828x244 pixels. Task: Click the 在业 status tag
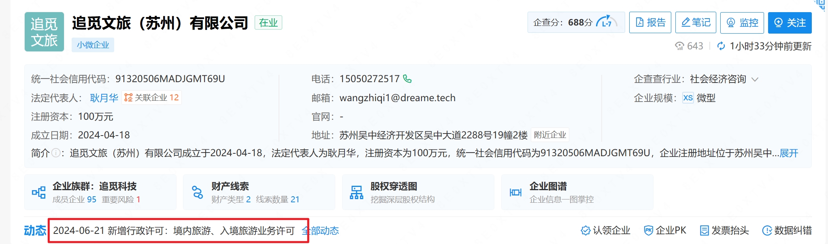click(x=268, y=23)
